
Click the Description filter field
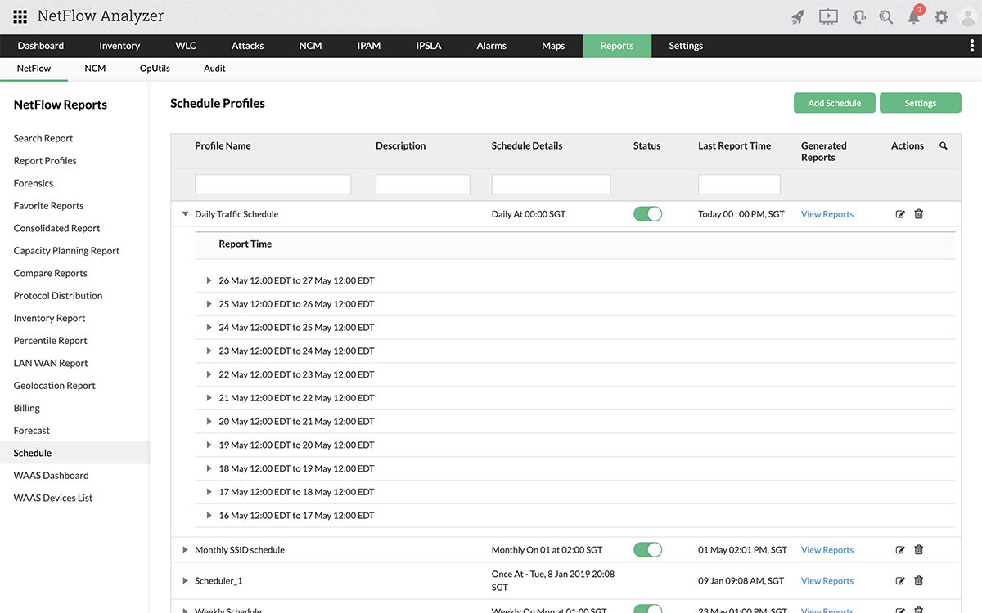(x=422, y=184)
